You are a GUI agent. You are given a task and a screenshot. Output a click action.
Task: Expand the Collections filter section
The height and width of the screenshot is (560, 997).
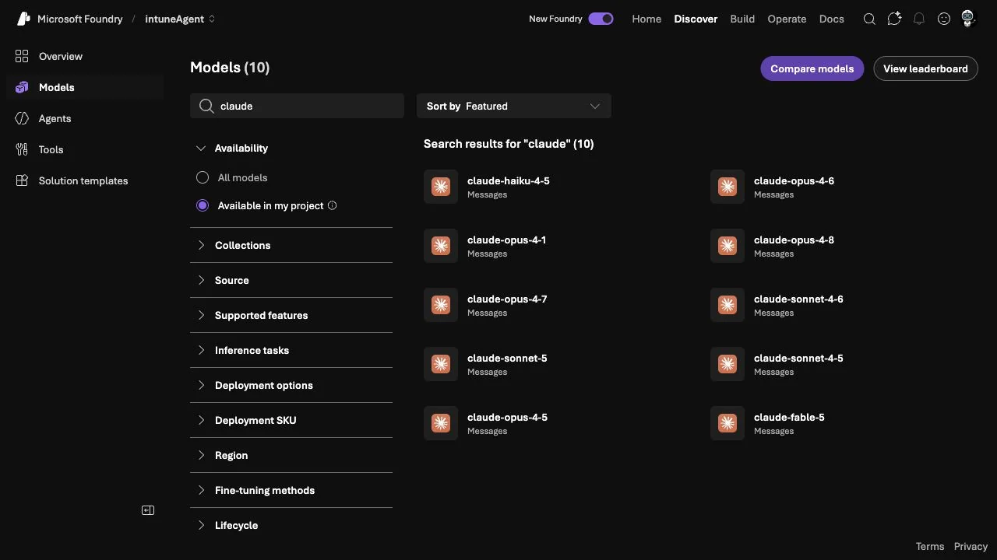coord(291,245)
